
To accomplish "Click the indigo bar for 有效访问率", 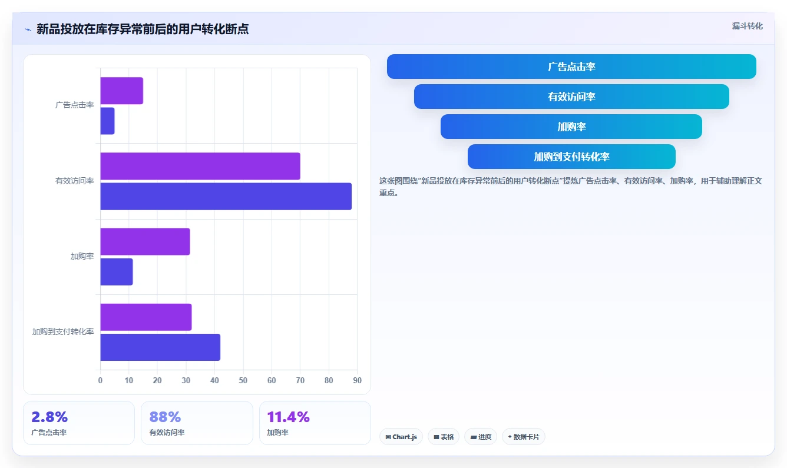I will (x=226, y=196).
